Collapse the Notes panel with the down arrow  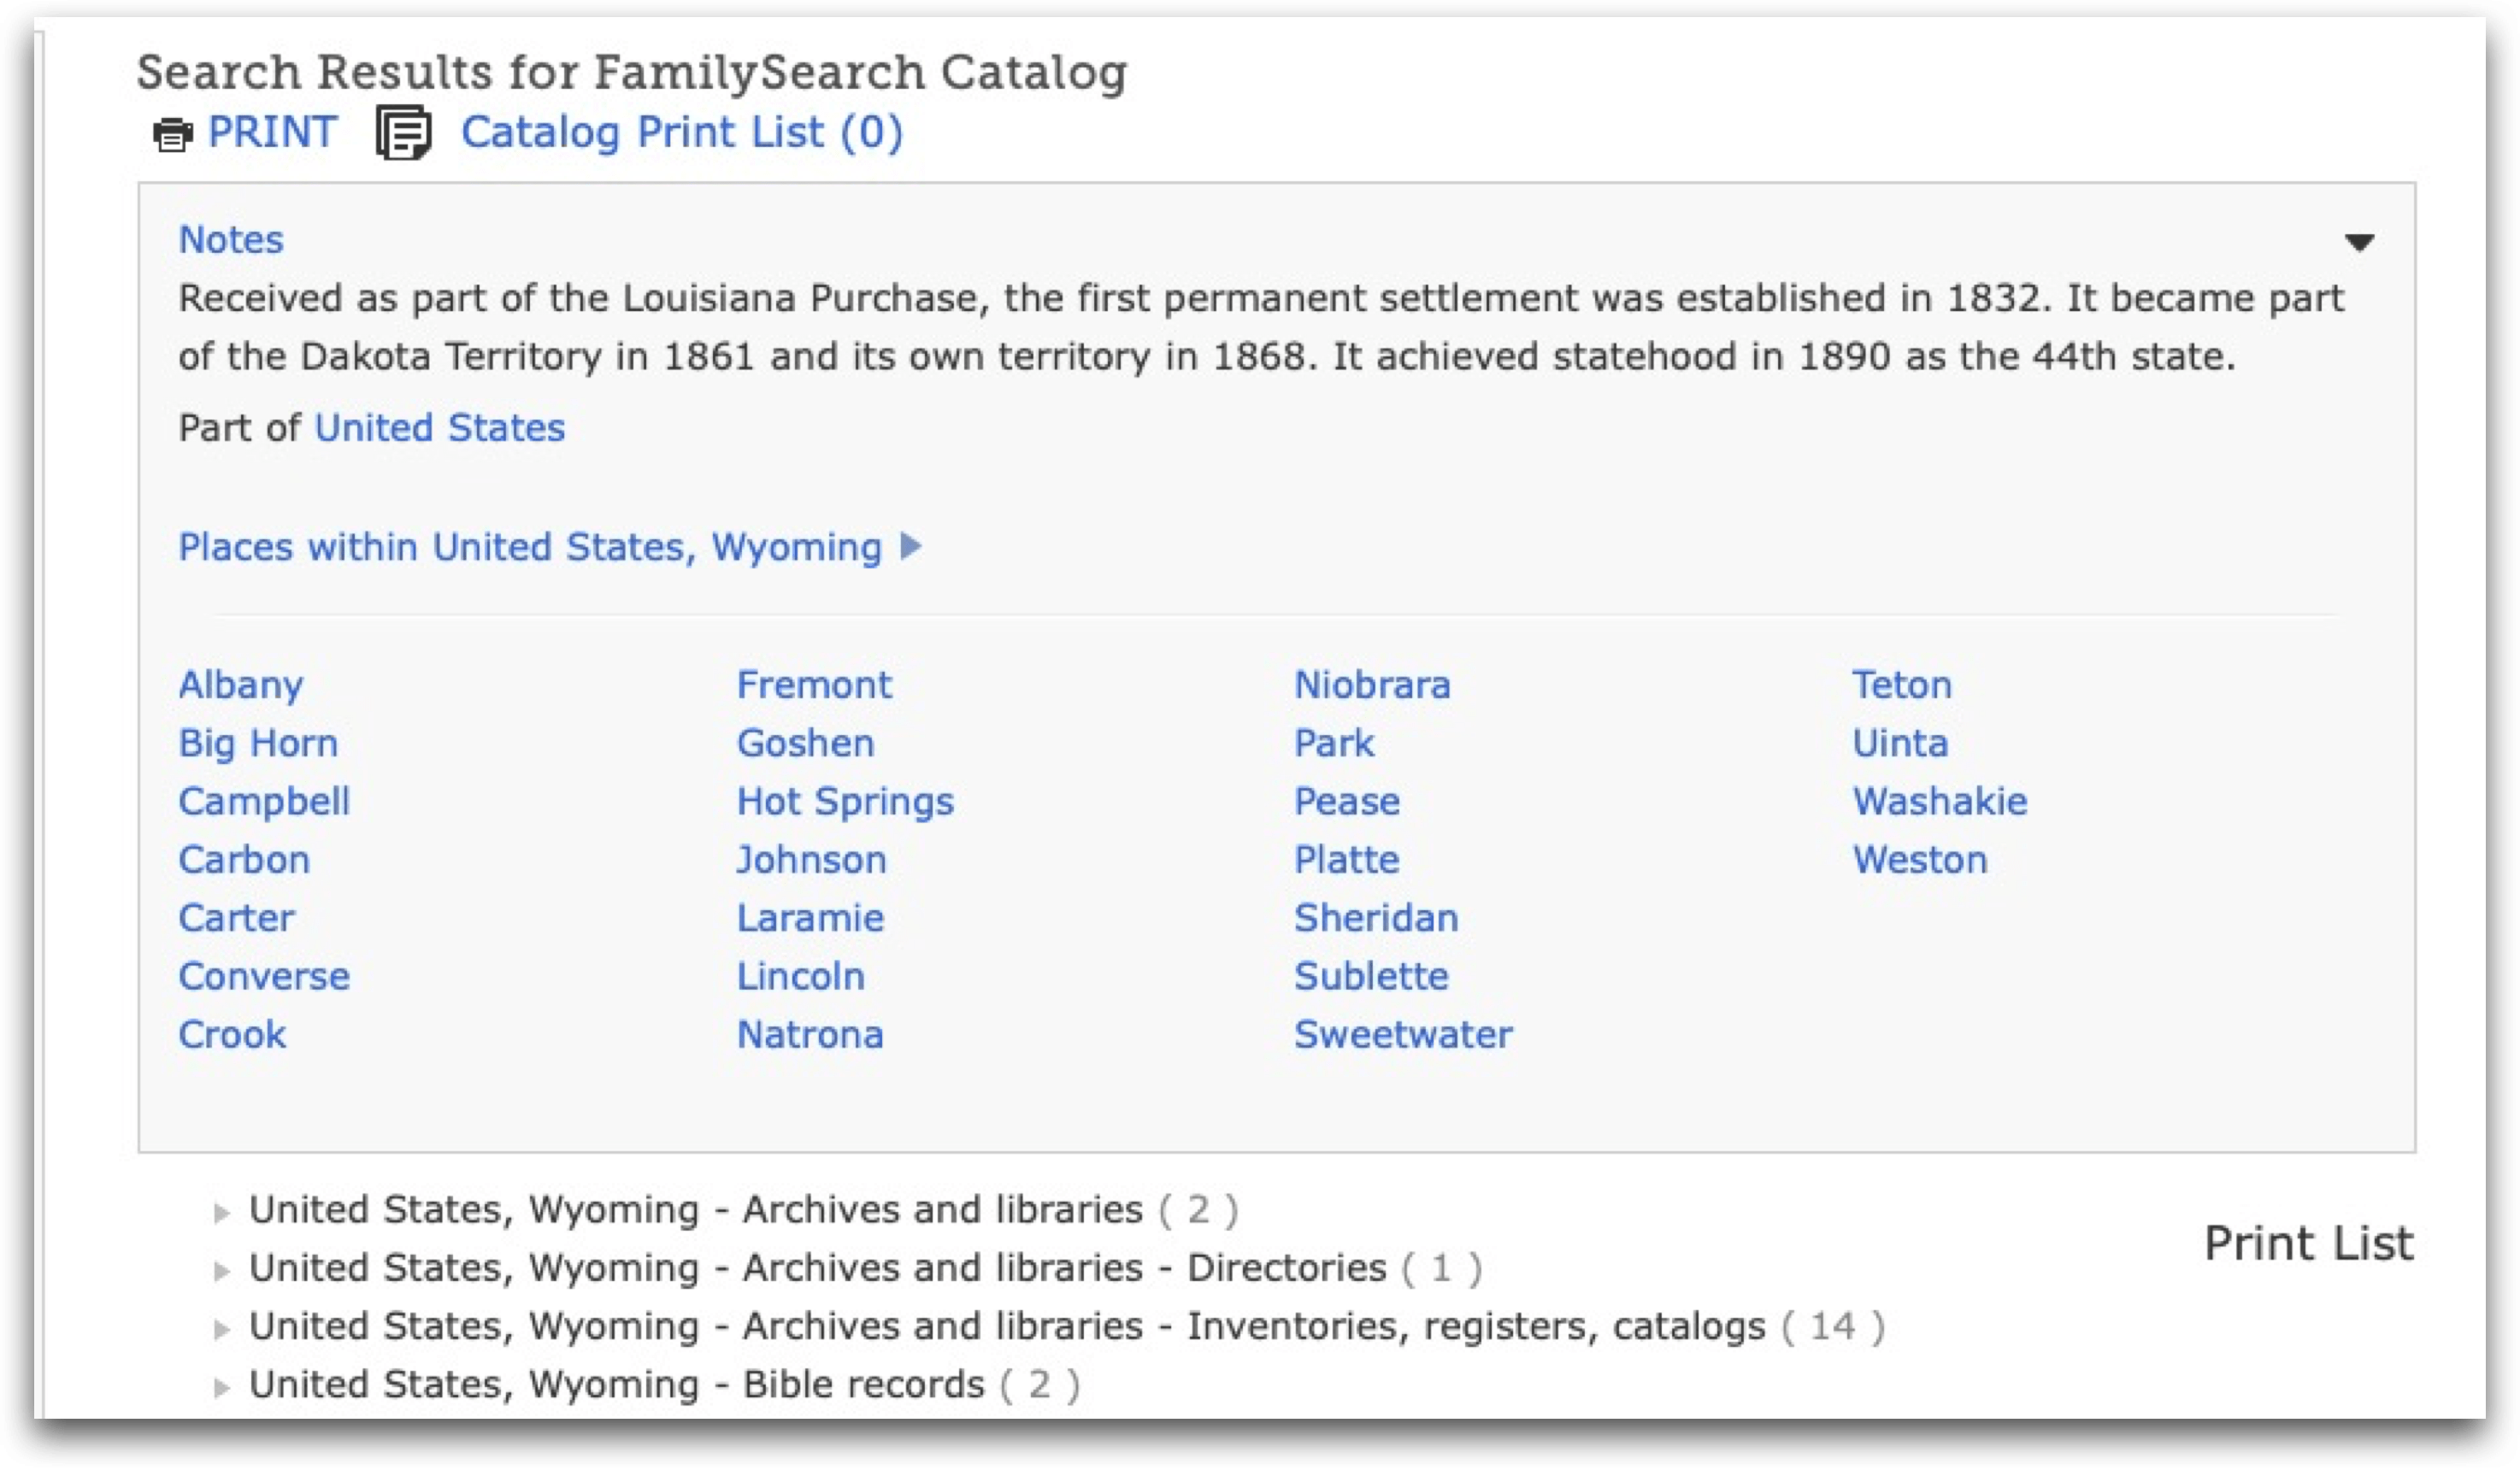pos(2359,242)
